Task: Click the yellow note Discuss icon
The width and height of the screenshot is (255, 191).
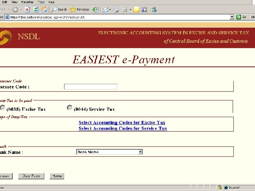Action: coord(136,10)
